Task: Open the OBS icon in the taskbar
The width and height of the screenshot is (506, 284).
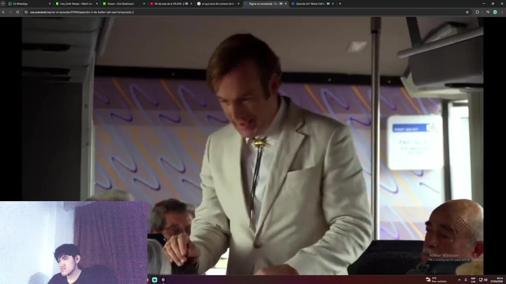Action: pos(163,280)
